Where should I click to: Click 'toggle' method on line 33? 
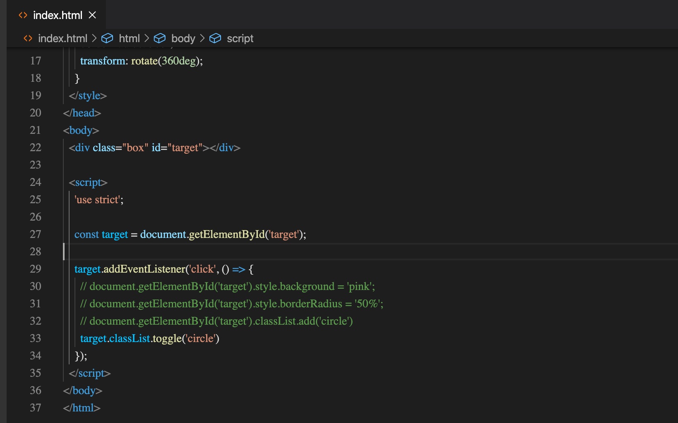point(167,338)
